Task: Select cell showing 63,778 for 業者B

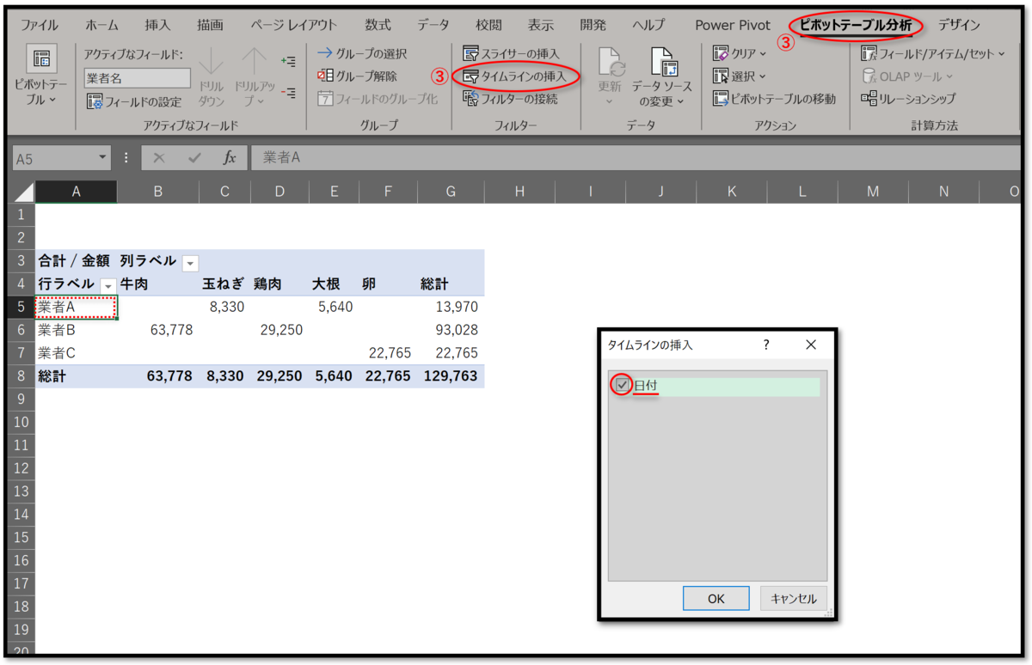Action: (157, 330)
